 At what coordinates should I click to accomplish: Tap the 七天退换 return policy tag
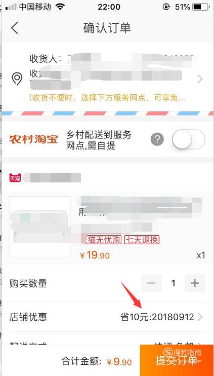pyautogui.click(x=142, y=240)
